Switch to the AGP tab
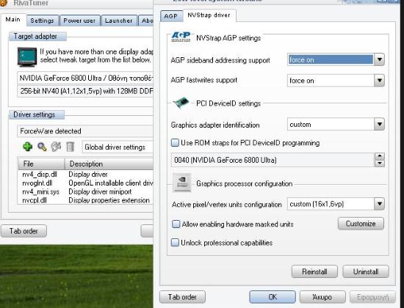404x308 pixels. [x=171, y=16]
